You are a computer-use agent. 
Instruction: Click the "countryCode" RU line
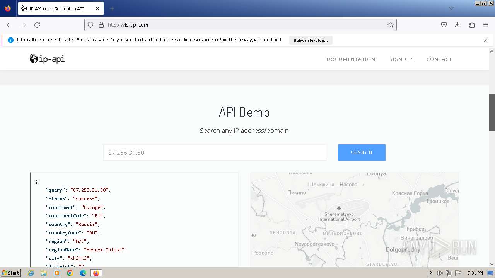[73, 233]
